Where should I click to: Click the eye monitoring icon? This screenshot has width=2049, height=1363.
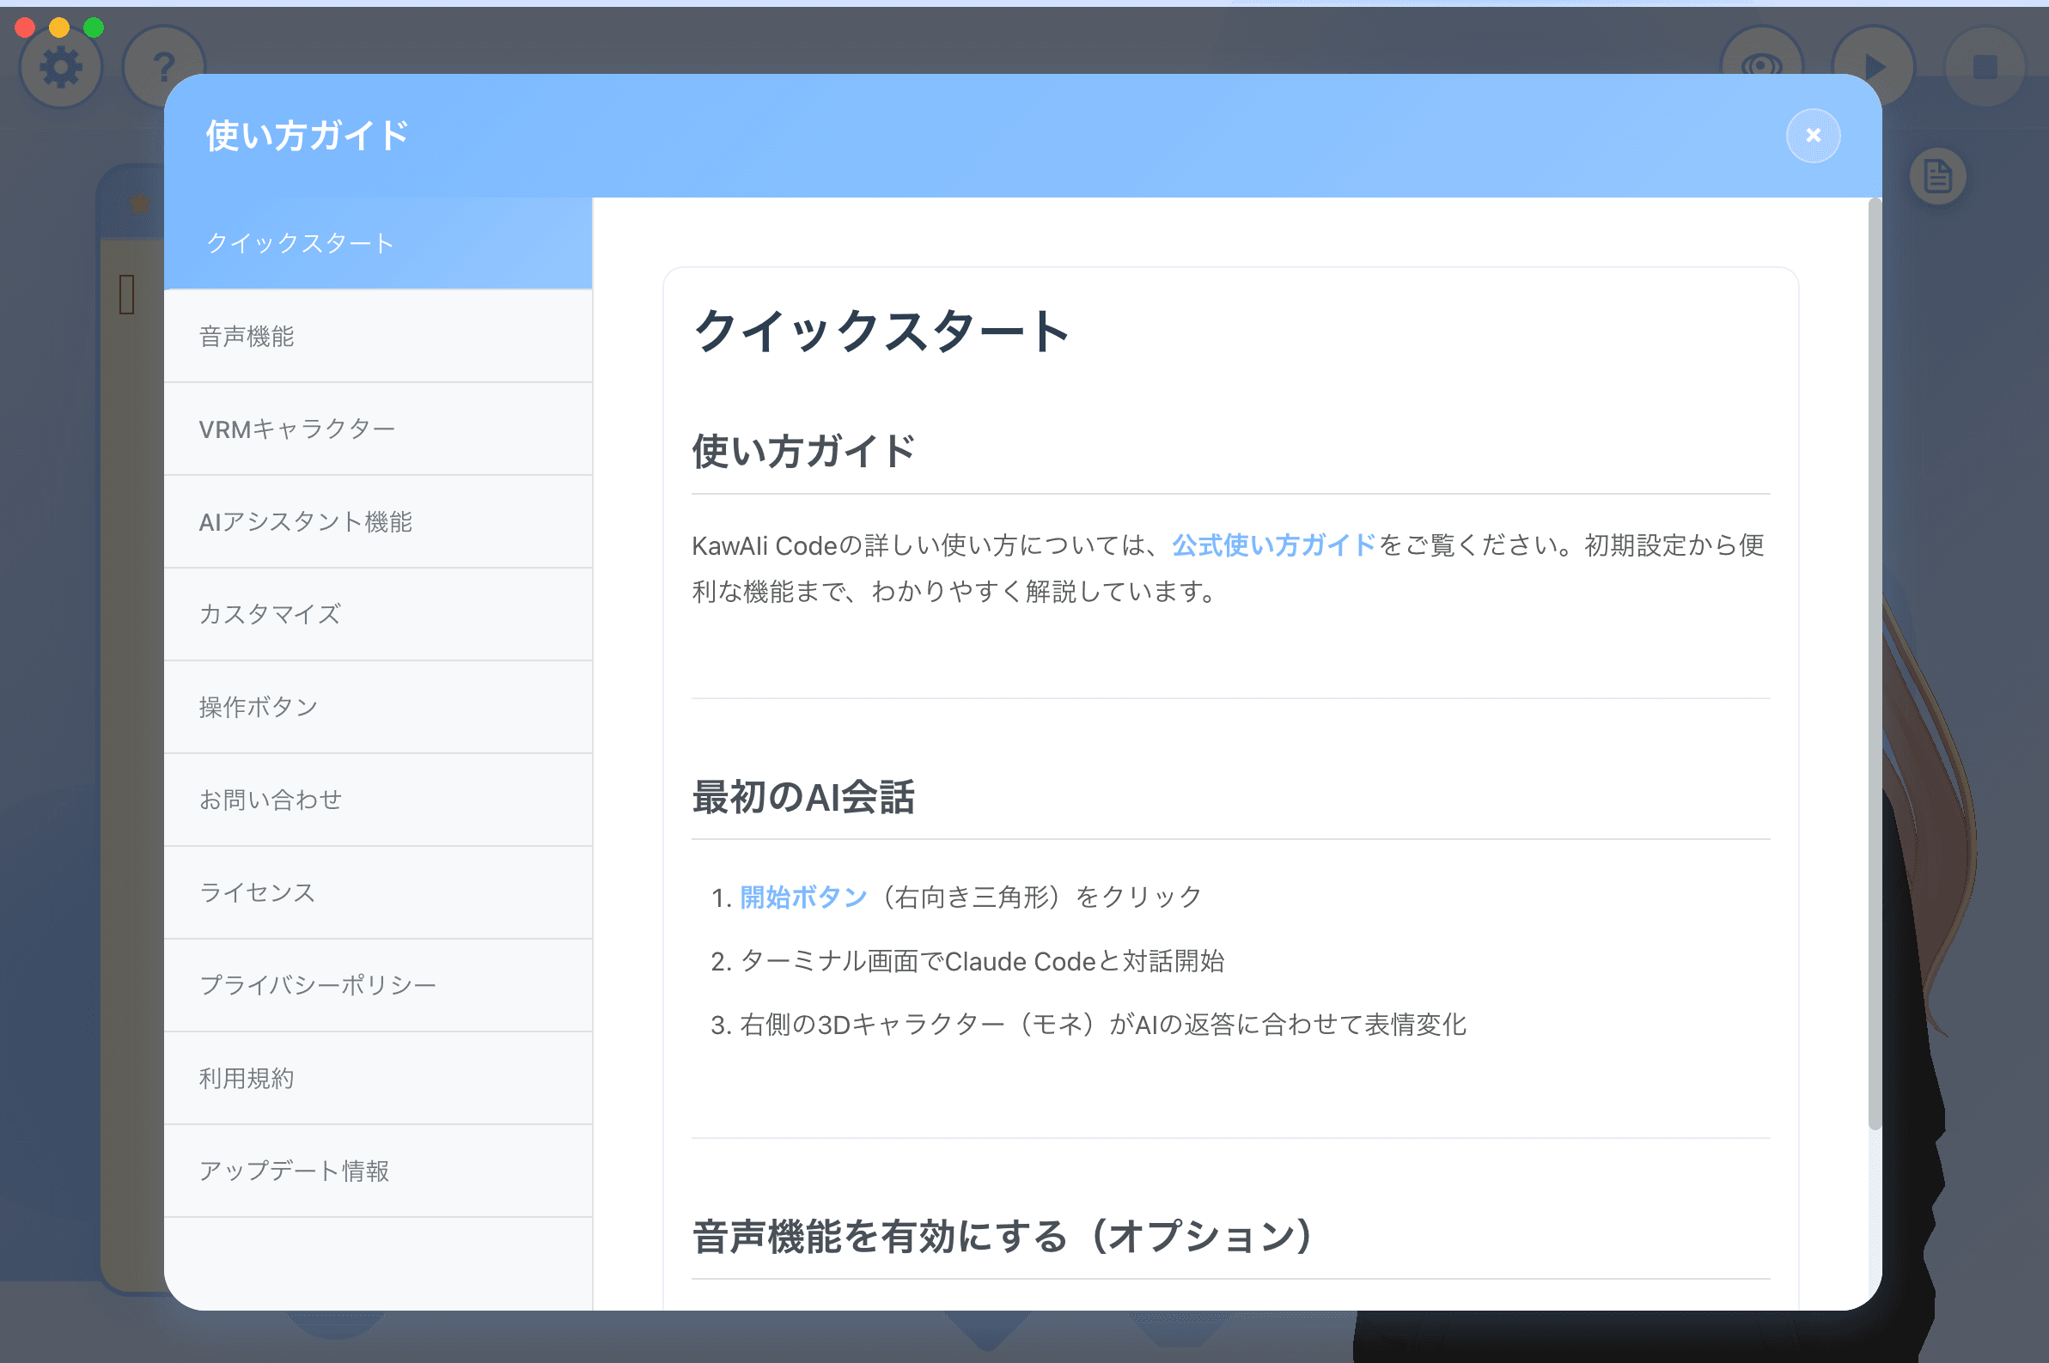pos(1763,64)
